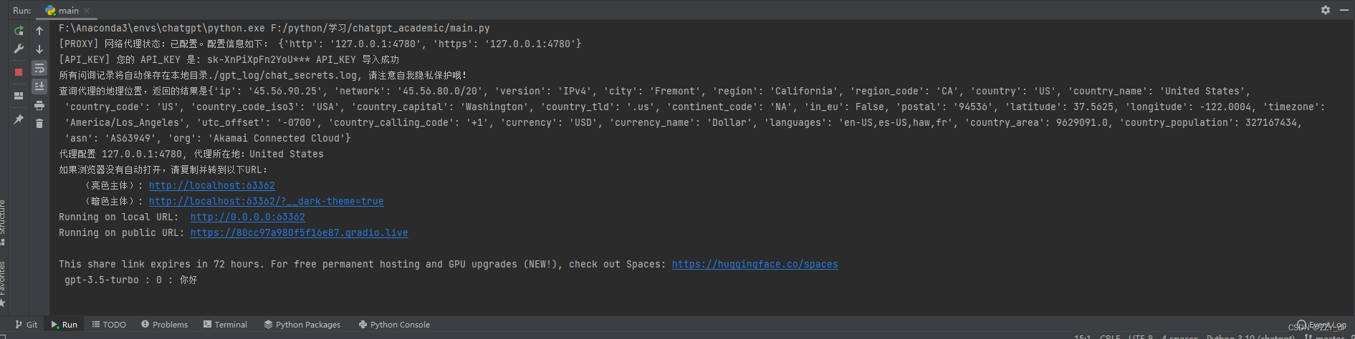Jump up the stack trace with the up arrow
This screenshot has width=1355, height=339.
click(39, 31)
